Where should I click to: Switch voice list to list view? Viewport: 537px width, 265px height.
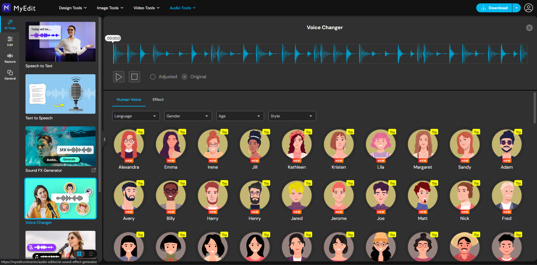tap(91, 254)
